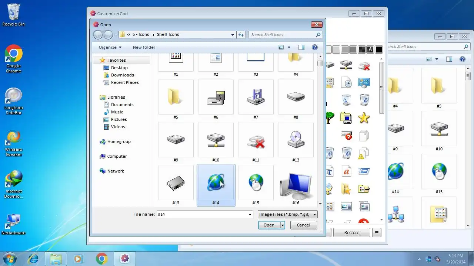Pick the #6 locked drive icon file

pos(216,100)
